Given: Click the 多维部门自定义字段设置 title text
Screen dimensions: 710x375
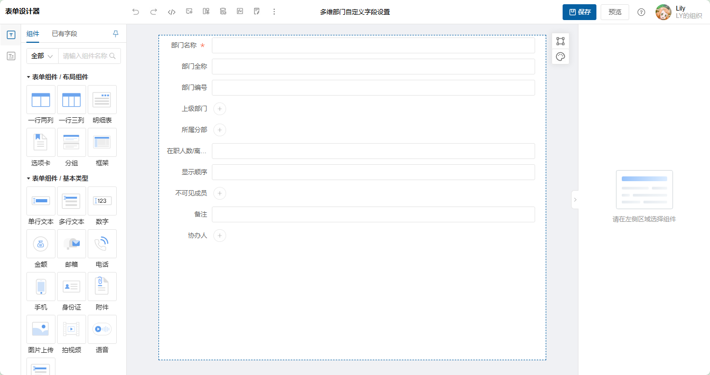Looking at the screenshot, I should pyautogui.click(x=355, y=12).
